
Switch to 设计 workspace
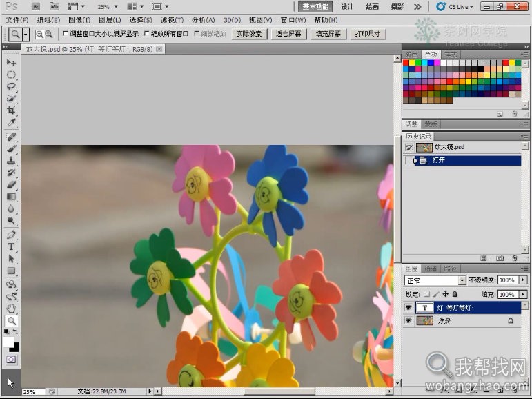[347, 6]
